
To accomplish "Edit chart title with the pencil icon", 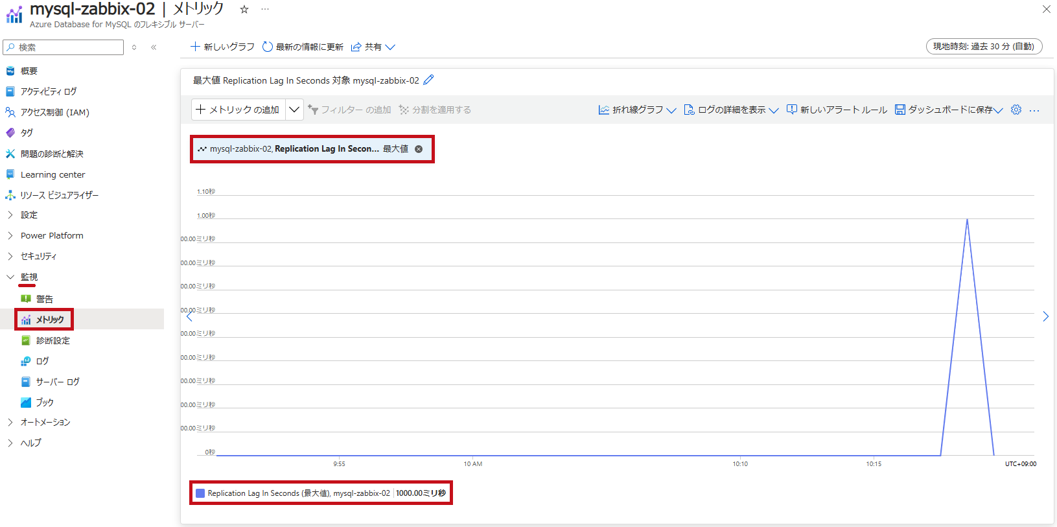I will tap(428, 80).
